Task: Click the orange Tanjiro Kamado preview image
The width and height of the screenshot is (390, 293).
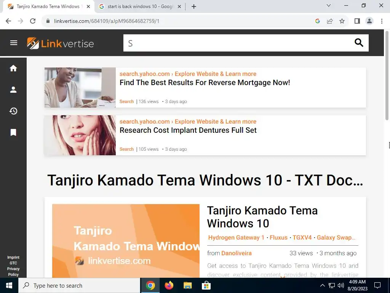Action: point(126,241)
